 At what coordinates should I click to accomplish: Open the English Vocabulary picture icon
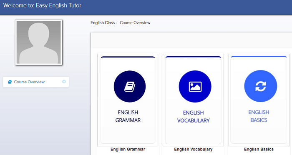click(x=195, y=87)
